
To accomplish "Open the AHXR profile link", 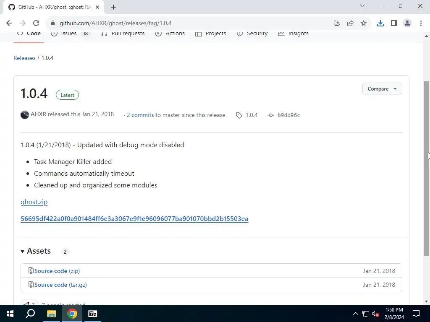I will (x=38, y=114).
